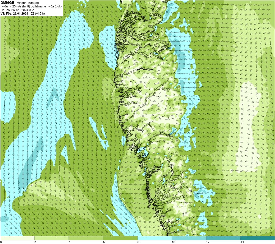Click the "0" scale label
Screen dimensions: 275x244
point(1,242)
